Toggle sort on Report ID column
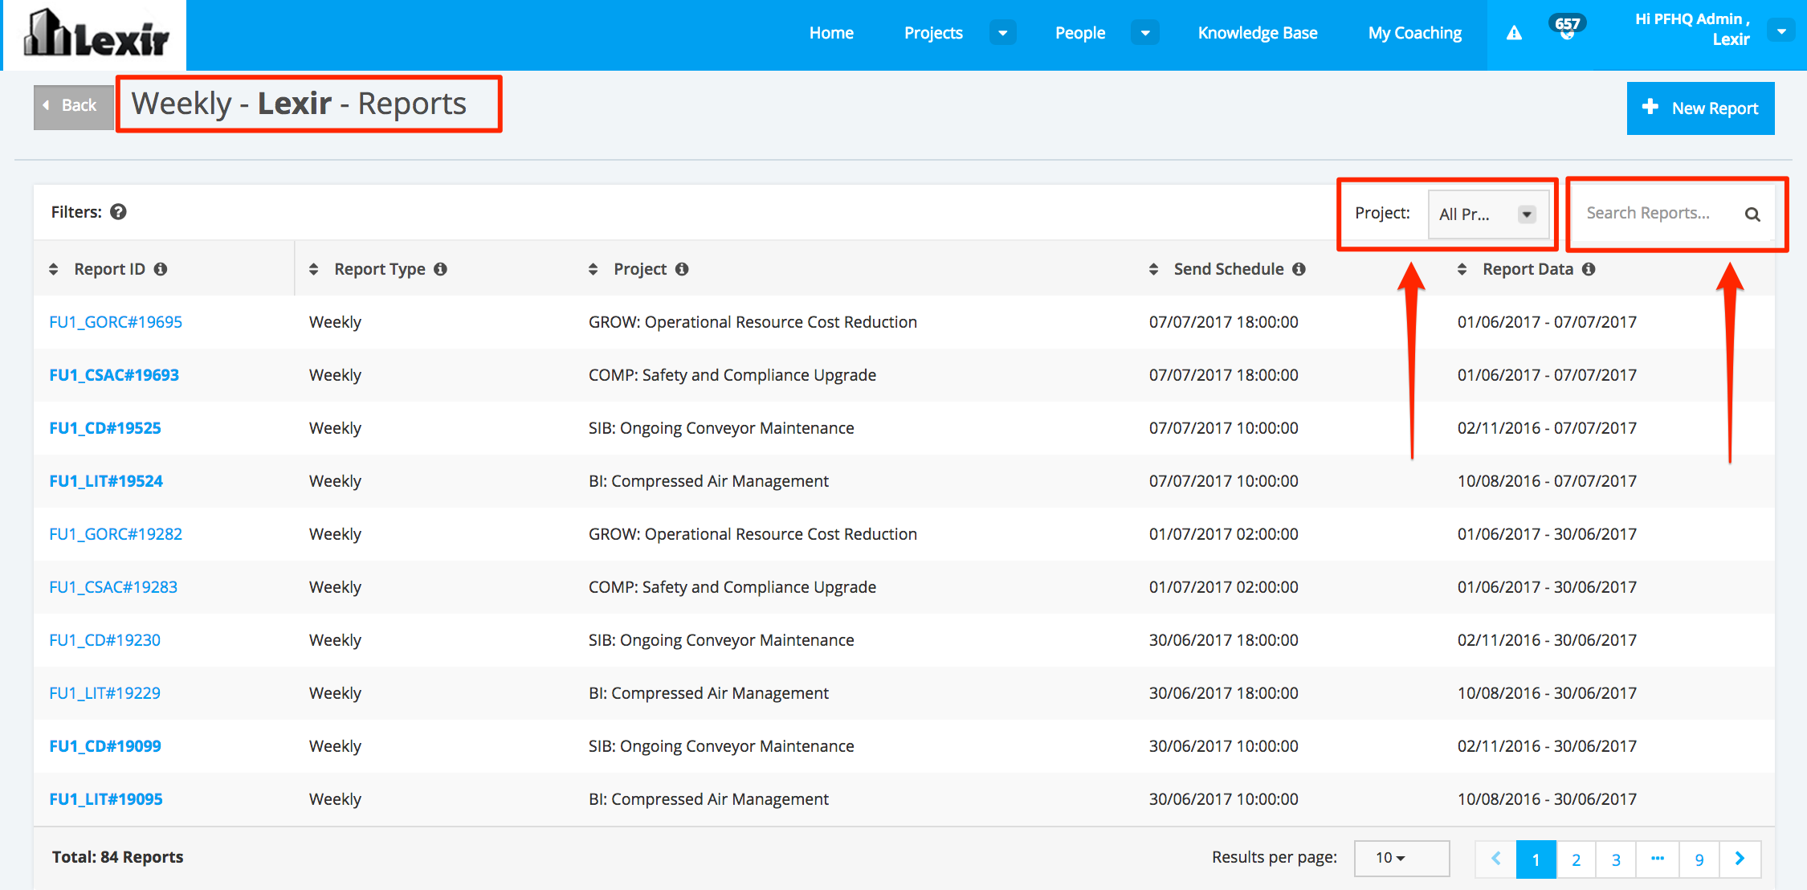This screenshot has height=890, width=1807. (x=54, y=269)
